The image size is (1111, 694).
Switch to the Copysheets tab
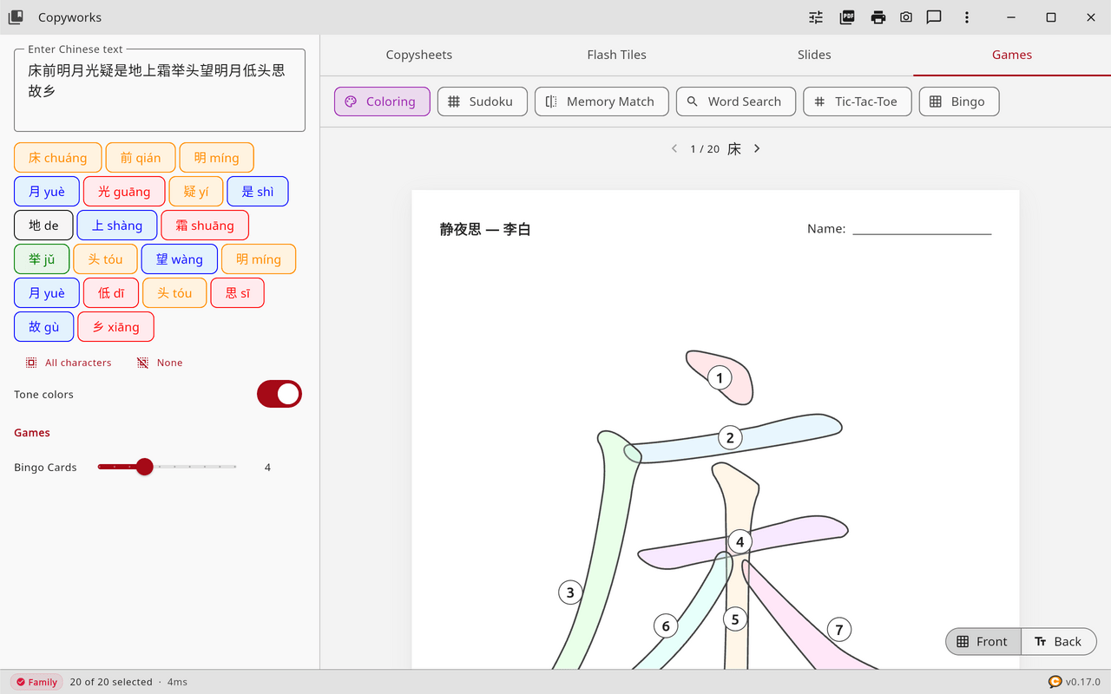click(419, 55)
